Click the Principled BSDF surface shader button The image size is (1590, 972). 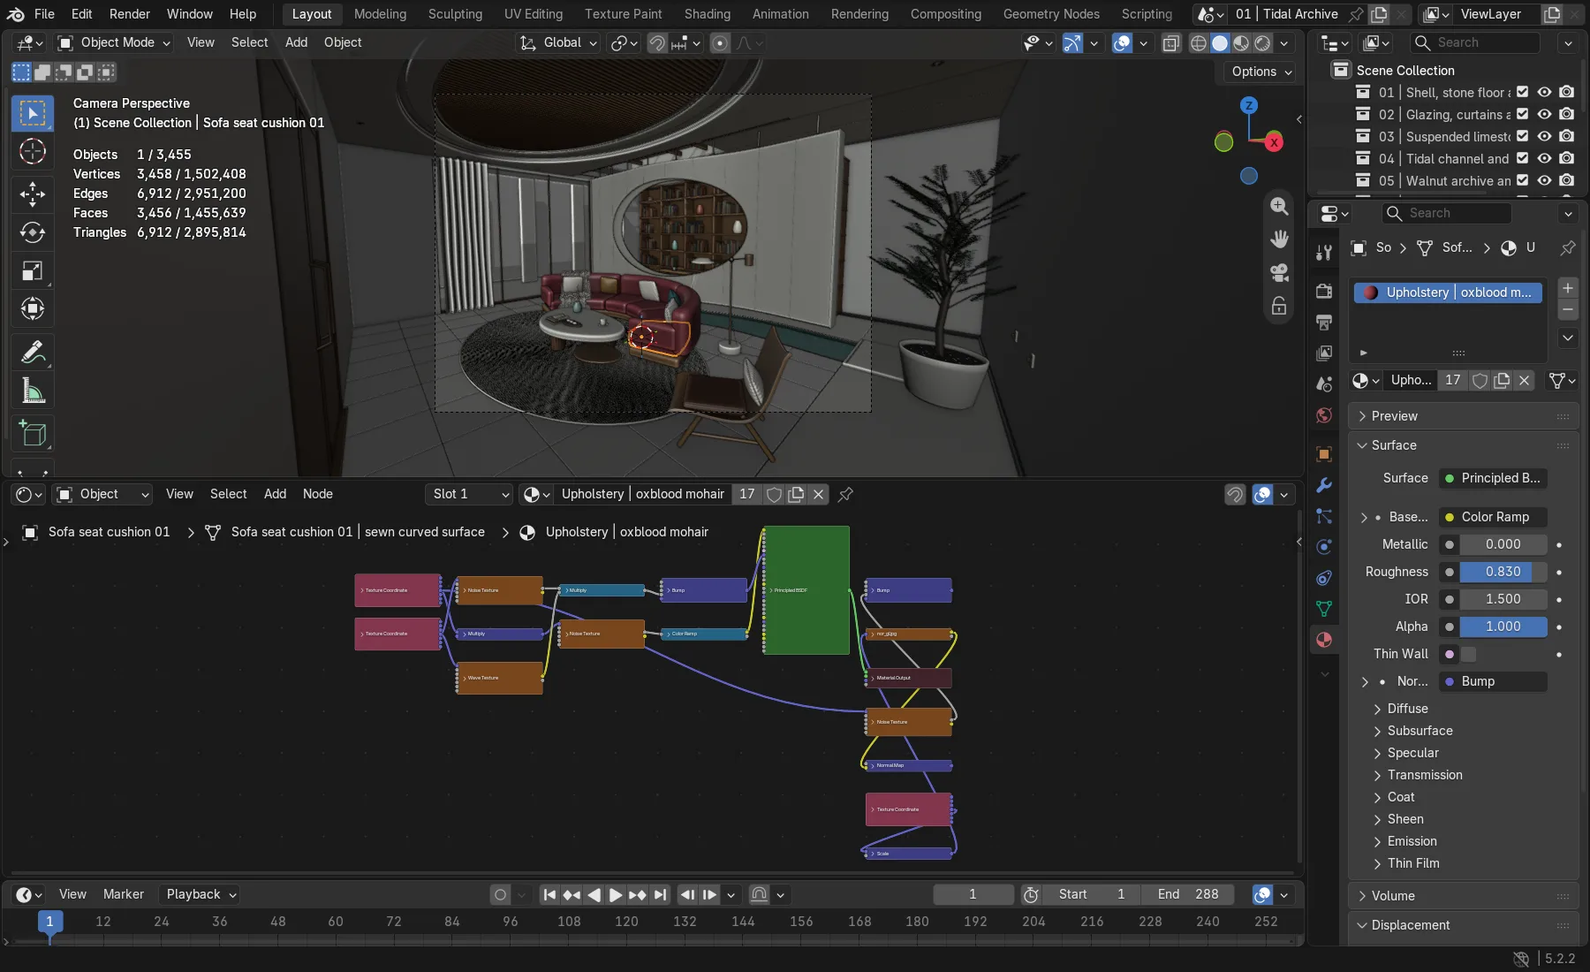tap(1494, 478)
